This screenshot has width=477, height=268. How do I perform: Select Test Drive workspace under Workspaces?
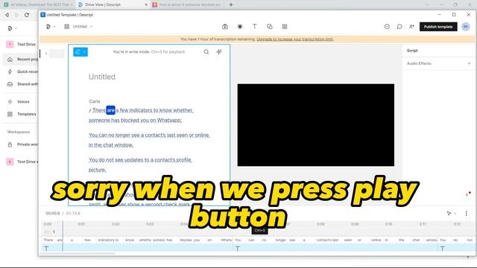point(22,162)
